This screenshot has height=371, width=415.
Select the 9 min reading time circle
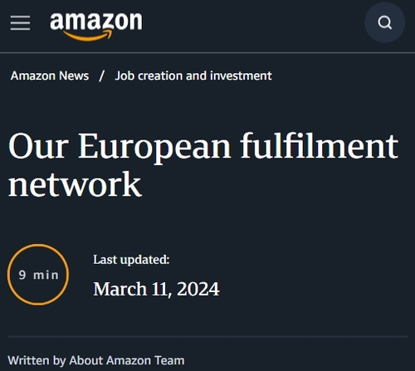click(x=38, y=275)
